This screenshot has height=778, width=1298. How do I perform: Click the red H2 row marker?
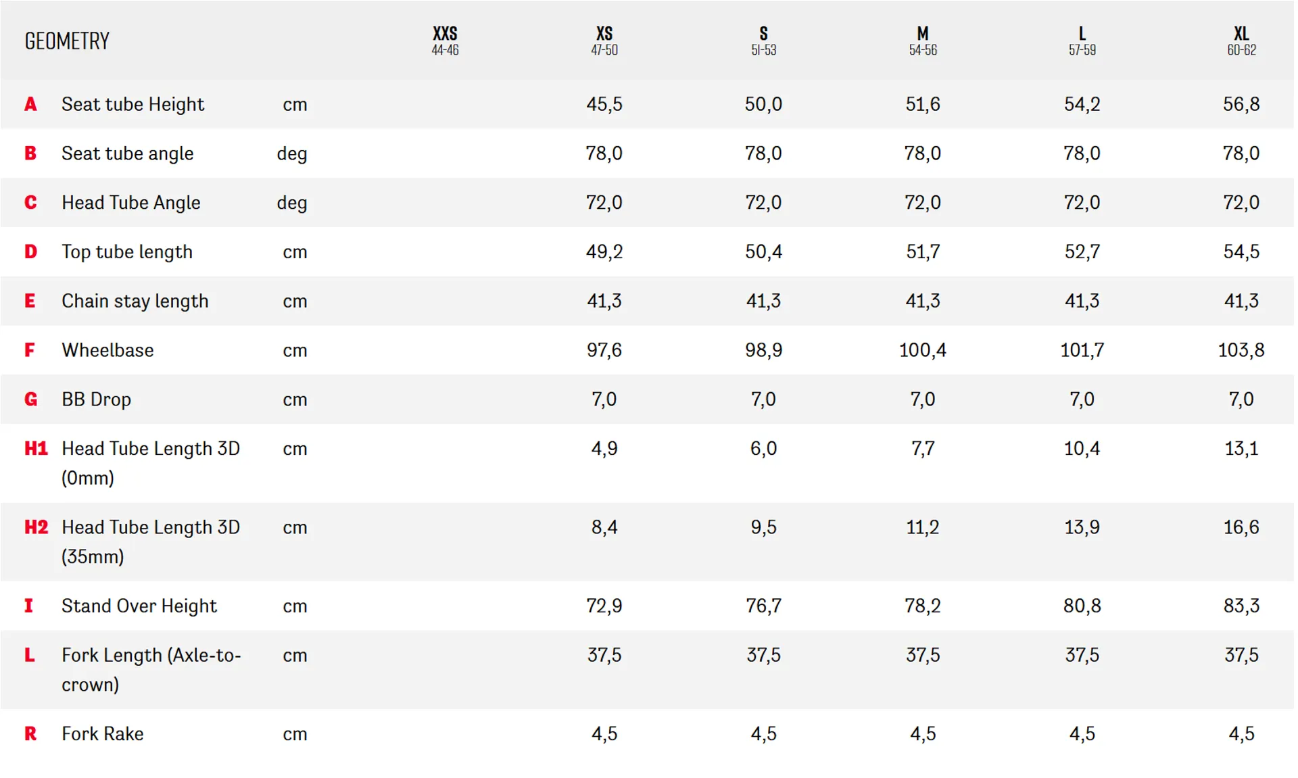(x=36, y=527)
